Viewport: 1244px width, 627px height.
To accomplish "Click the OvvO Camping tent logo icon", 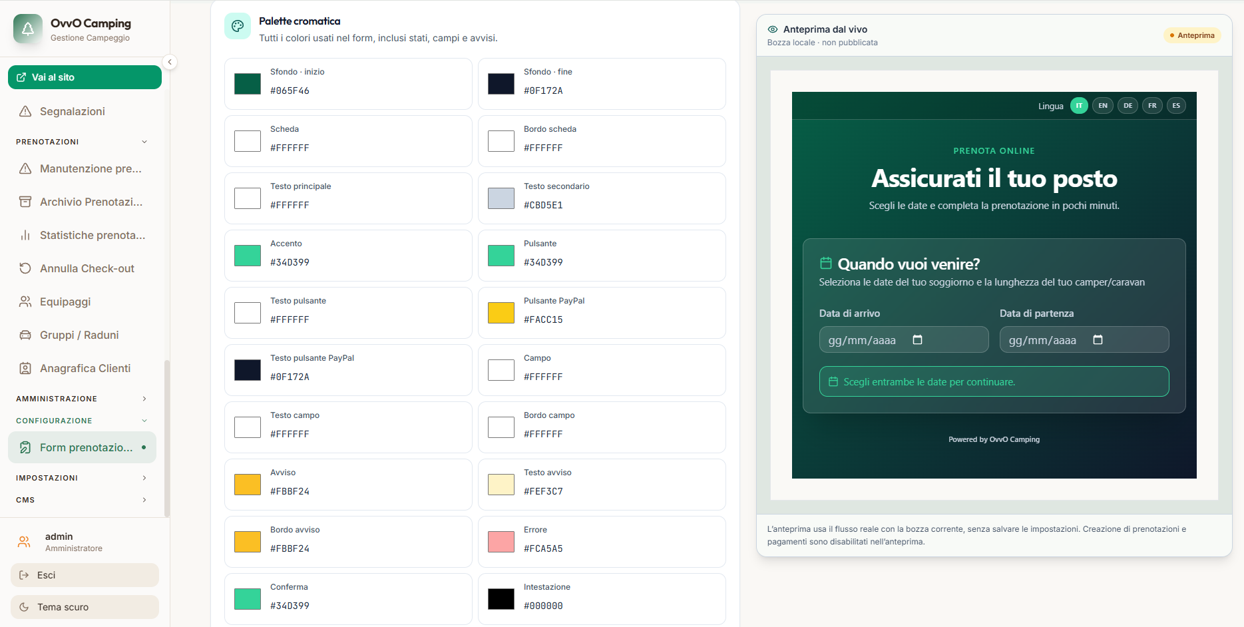I will coord(28,29).
